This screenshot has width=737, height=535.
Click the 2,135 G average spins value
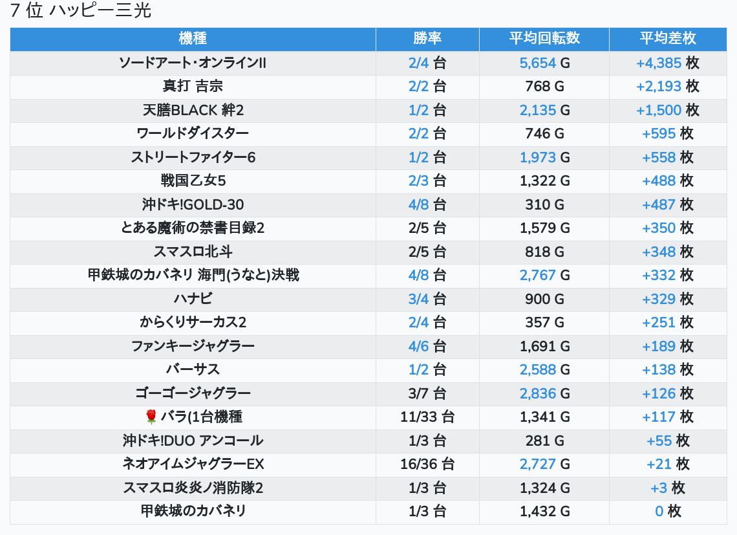coord(544,110)
